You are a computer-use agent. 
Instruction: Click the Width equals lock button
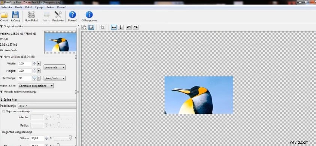pyautogui.click(x=39, y=64)
